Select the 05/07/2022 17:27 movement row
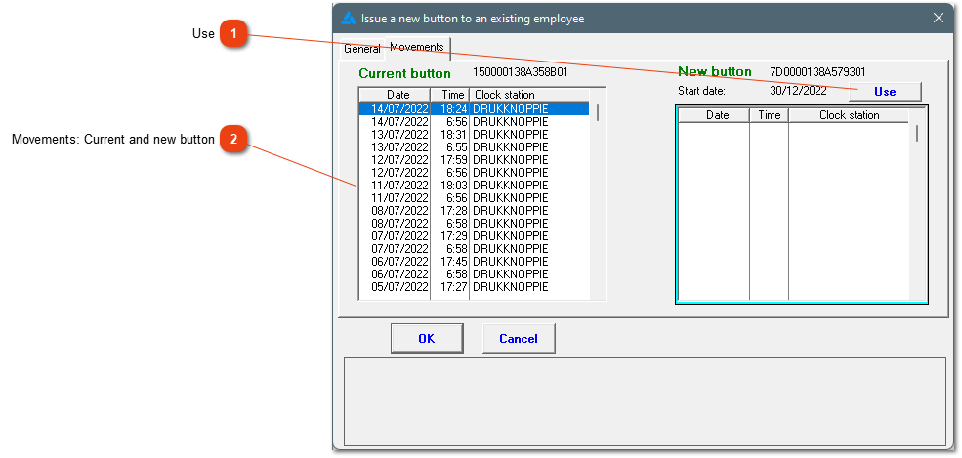The height and width of the screenshot is (458, 962). [475, 286]
